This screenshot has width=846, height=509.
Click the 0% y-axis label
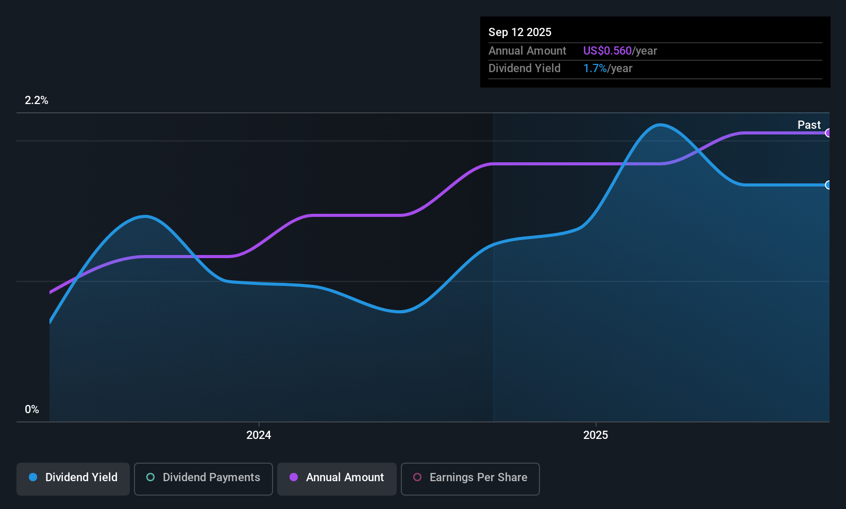32,410
